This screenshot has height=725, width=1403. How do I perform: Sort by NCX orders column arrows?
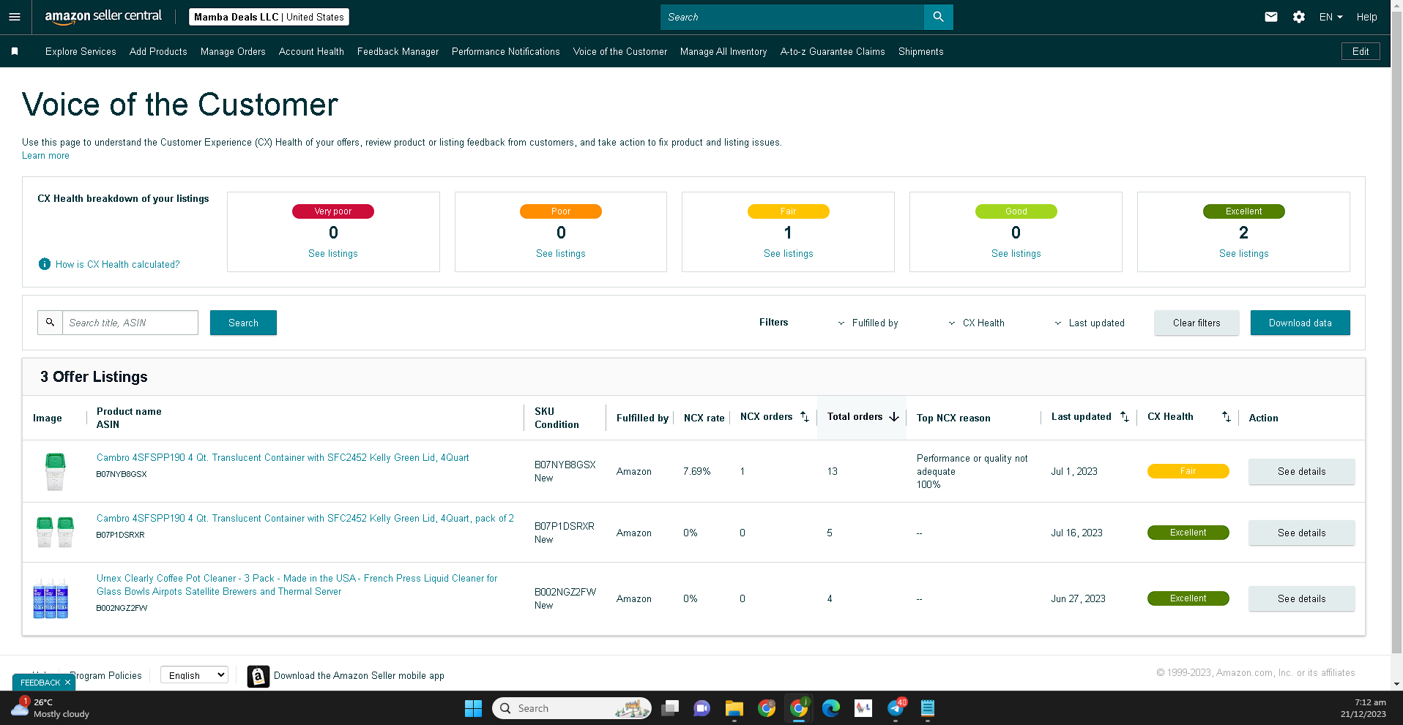coord(805,416)
